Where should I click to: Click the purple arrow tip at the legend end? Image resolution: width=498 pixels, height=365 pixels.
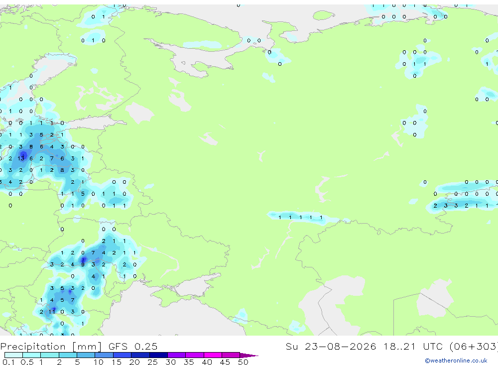[x=249, y=355]
